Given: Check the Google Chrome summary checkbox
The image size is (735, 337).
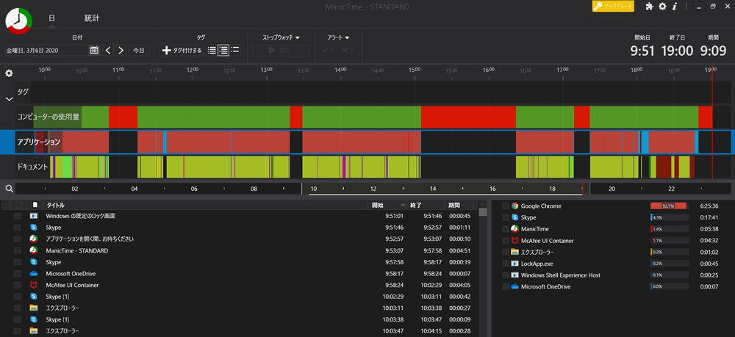Looking at the screenshot, I should click(506, 206).
